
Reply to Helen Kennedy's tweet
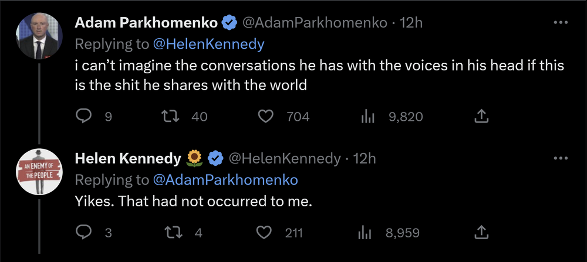85,233
